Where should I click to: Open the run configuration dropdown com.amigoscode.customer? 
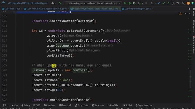(93, 3)
